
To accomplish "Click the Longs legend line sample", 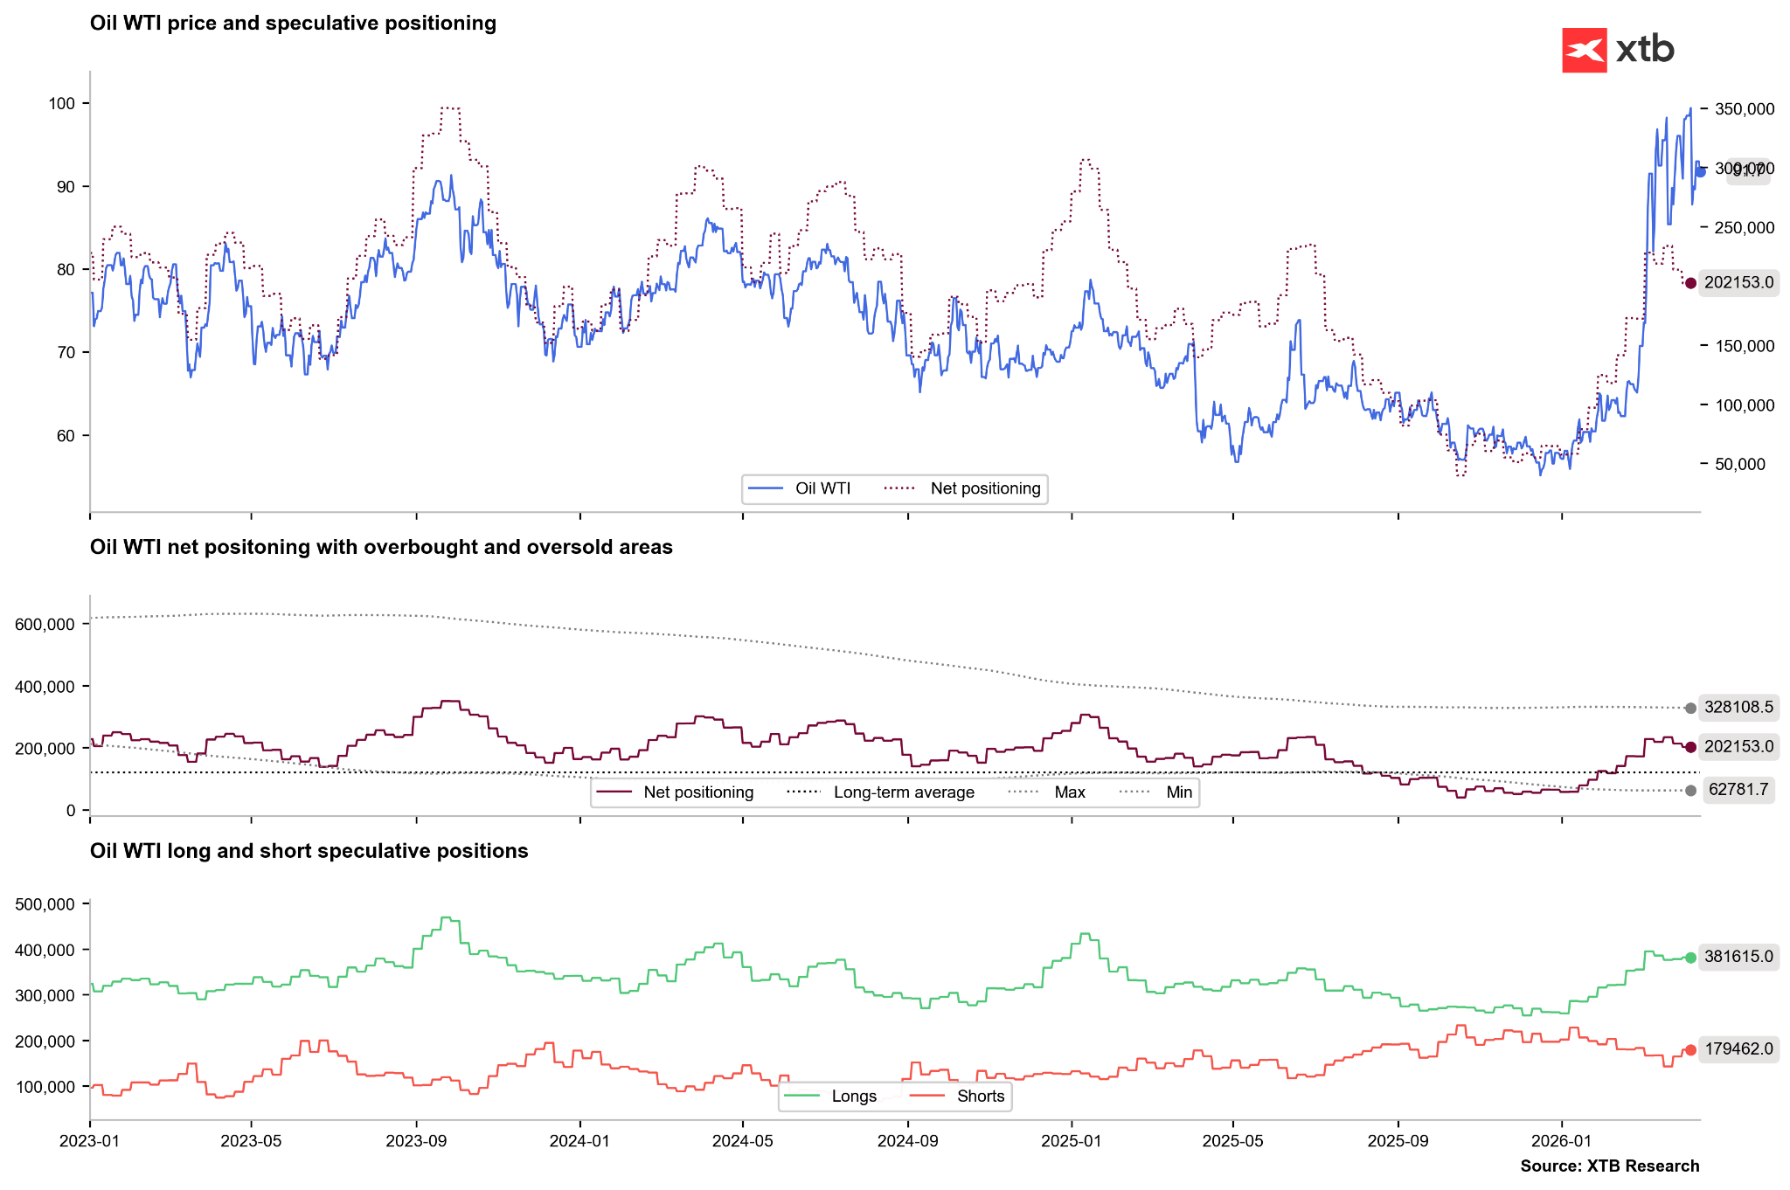I will [x=802, y=1097].
